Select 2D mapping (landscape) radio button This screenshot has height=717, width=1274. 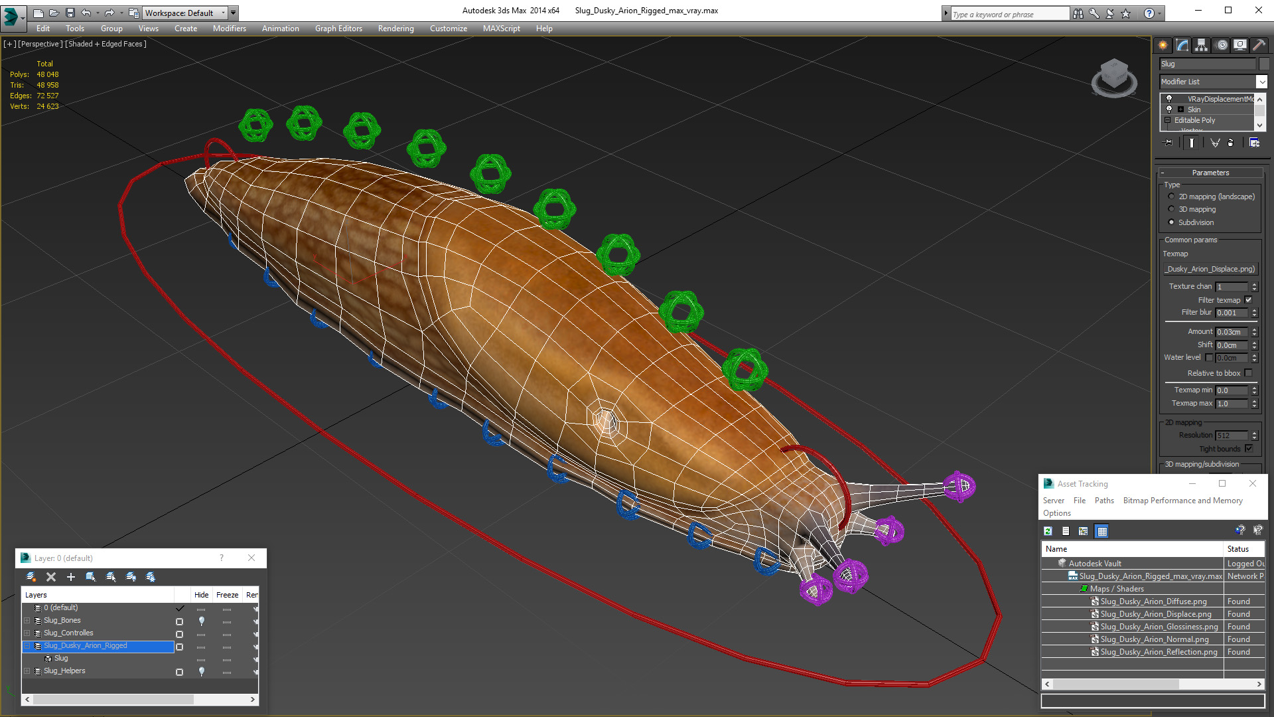point(1171,197)
